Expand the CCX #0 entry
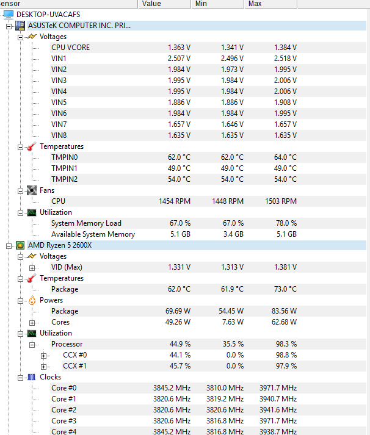 43,356
